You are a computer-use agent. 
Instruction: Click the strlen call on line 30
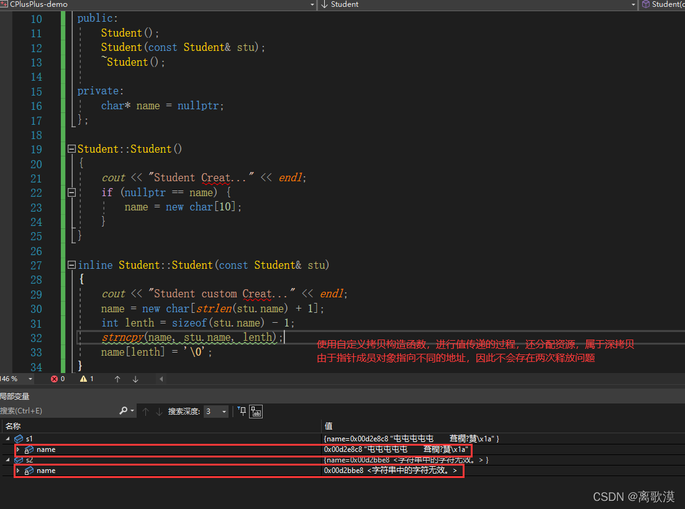pyautogui.click(x=214, y=309)
